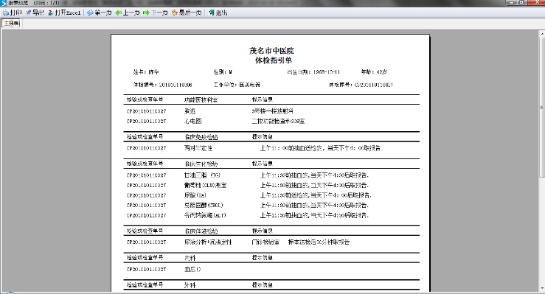Viewport: 545px width, 294px height.
Task: Click the scrollbar down arrow
Action: [x=542, y=288]
